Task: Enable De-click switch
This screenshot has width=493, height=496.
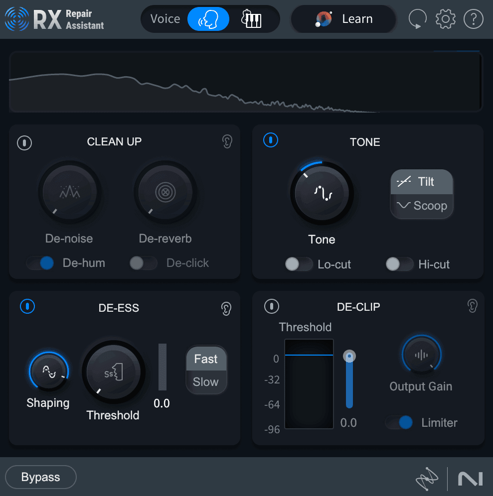Action: point(144,263)
